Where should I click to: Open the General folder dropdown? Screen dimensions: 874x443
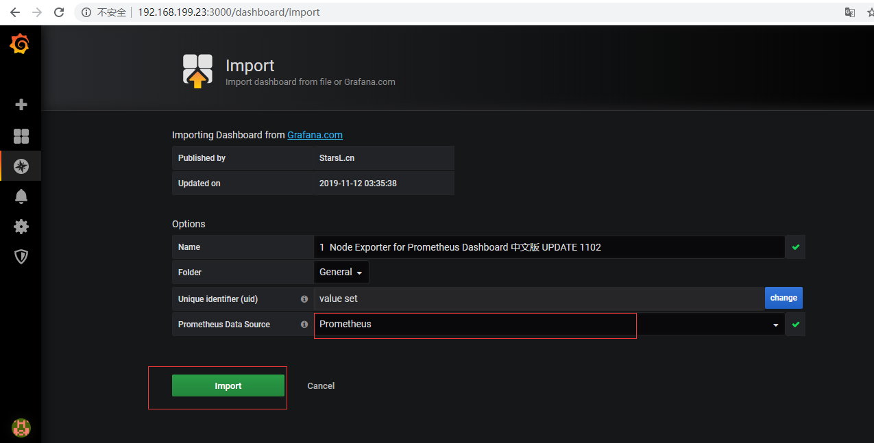[x=341, y=273]
